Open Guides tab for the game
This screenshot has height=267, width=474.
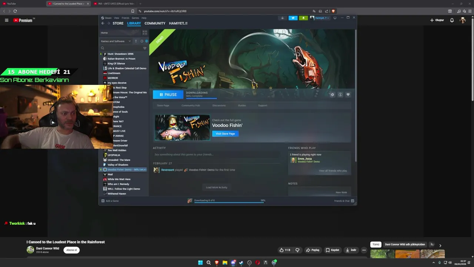tap(242, 105)
